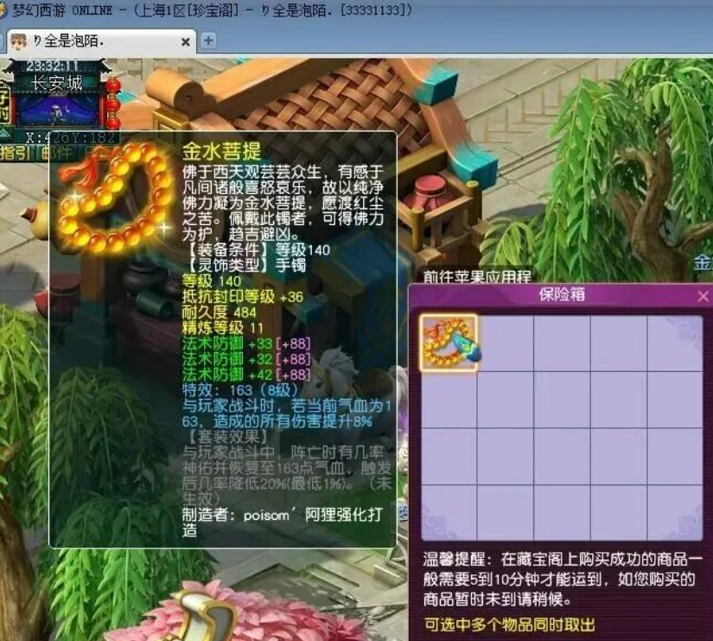Click the 长安城 location name label

57,83
